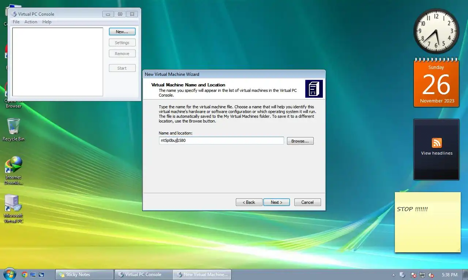Screen dimensions: 468x280
Task: Cancel the New Virtual Machine Wizard
Action: (307, 202)
